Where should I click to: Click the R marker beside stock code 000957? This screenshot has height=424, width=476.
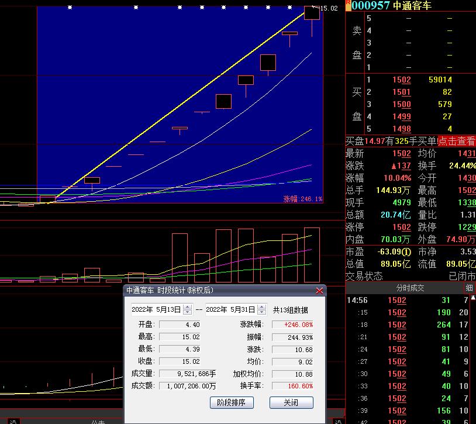point(348,3)
